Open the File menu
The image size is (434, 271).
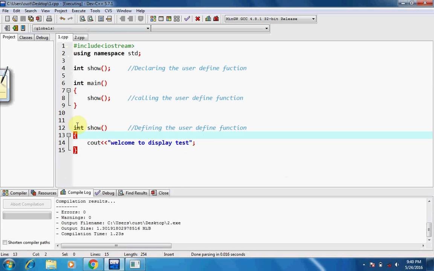(5, 11)
